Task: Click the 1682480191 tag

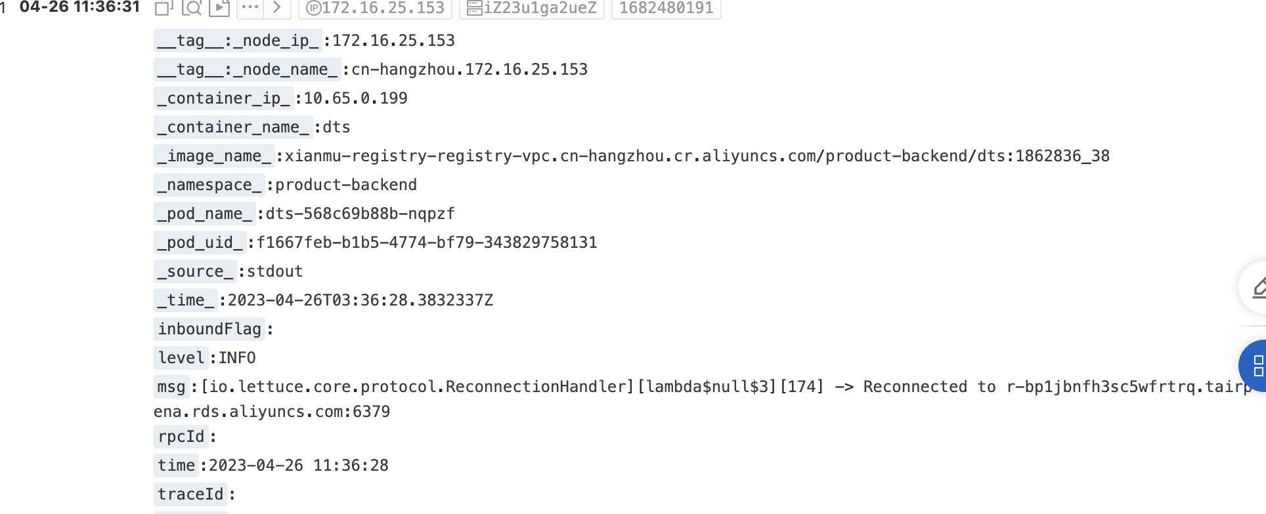Action: [x=666, y=8]
